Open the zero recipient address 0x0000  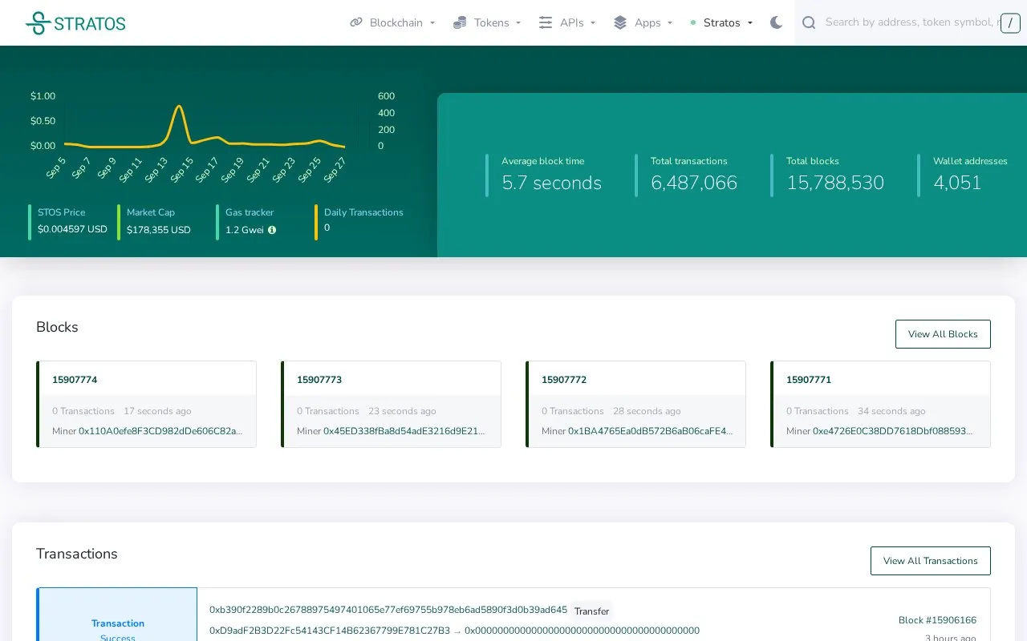point(582,631)
